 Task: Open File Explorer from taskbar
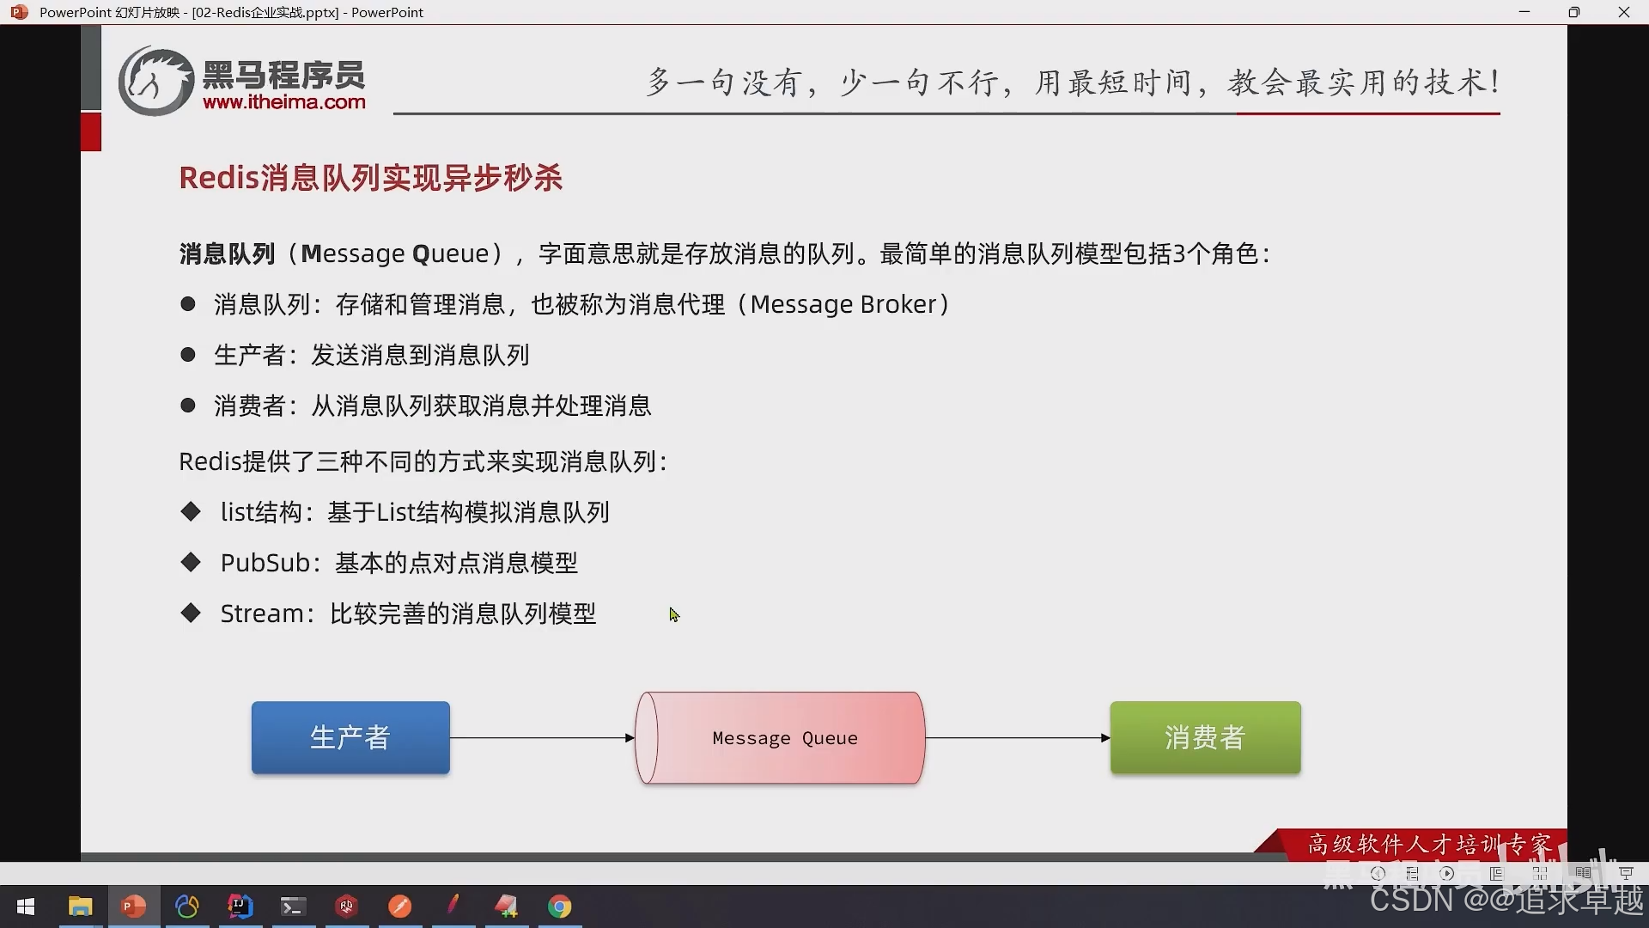pos(80,907)
